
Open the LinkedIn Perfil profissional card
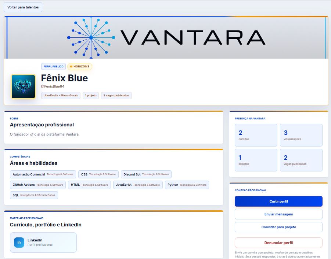pos(43,243)
